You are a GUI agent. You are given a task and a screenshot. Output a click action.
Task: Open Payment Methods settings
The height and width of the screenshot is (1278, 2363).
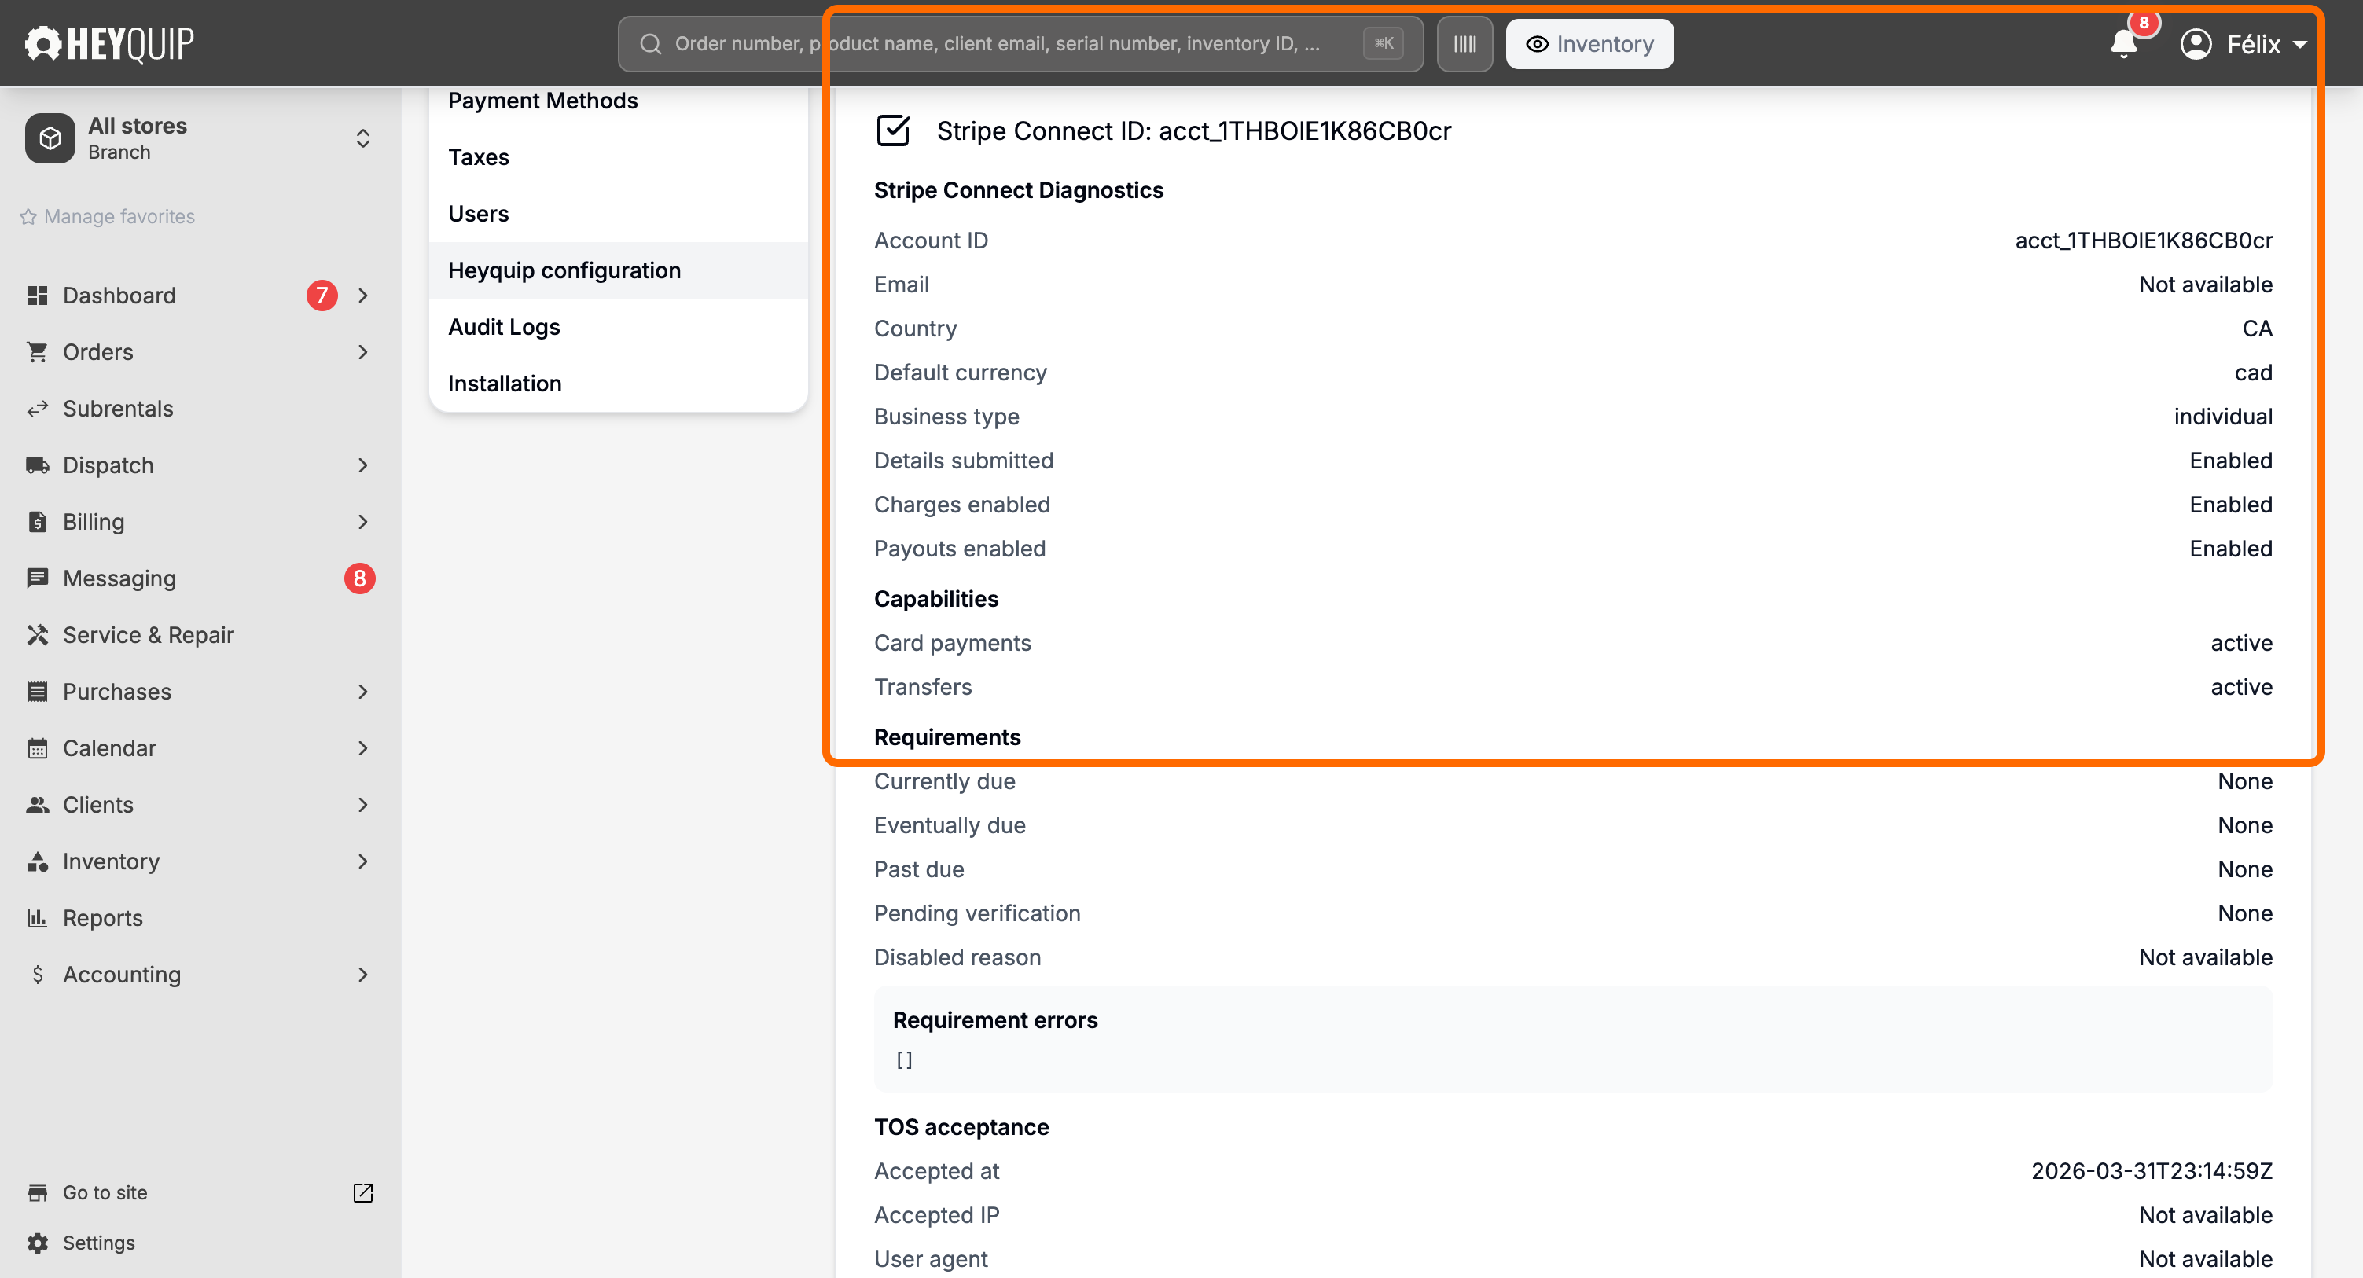619,101
